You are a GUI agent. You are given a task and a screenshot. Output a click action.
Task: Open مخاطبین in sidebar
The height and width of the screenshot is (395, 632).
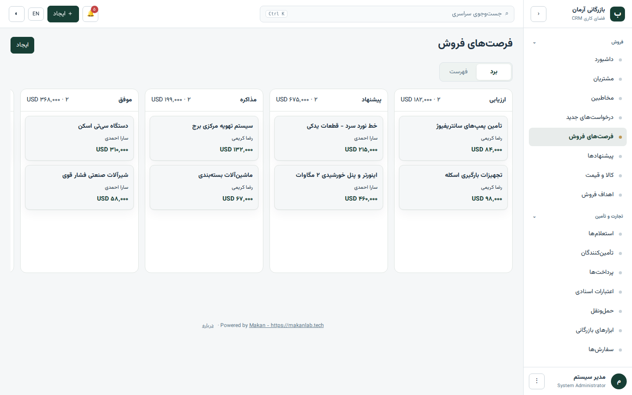578,98
